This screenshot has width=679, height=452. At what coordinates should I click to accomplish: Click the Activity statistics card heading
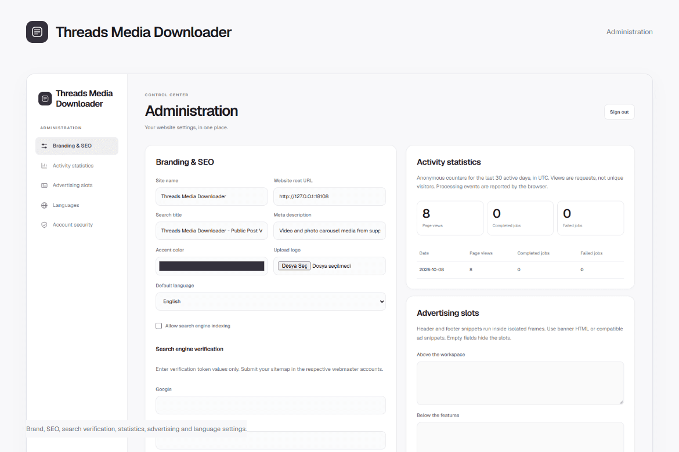click(x=449, y=162)
